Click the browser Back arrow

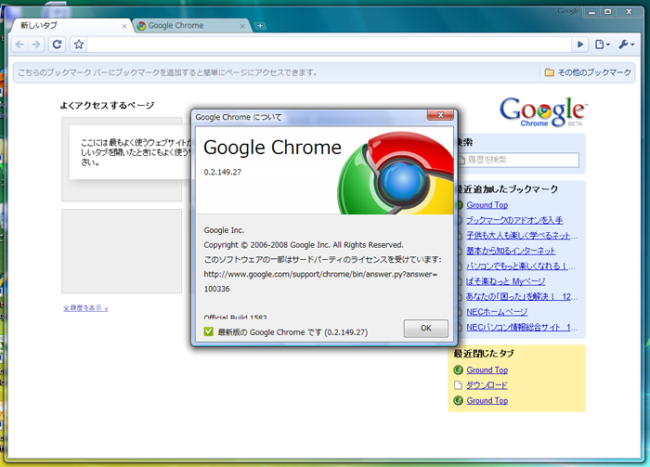[19, 45]
